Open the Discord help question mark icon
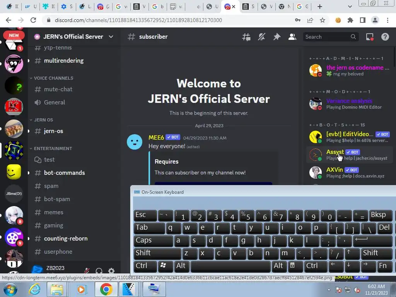Viewport: 396px width, 297px height. point(385,37)
